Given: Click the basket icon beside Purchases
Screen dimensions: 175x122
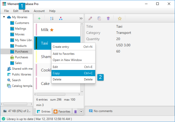Looking at the screenshot, I should (x=12, y=57).
